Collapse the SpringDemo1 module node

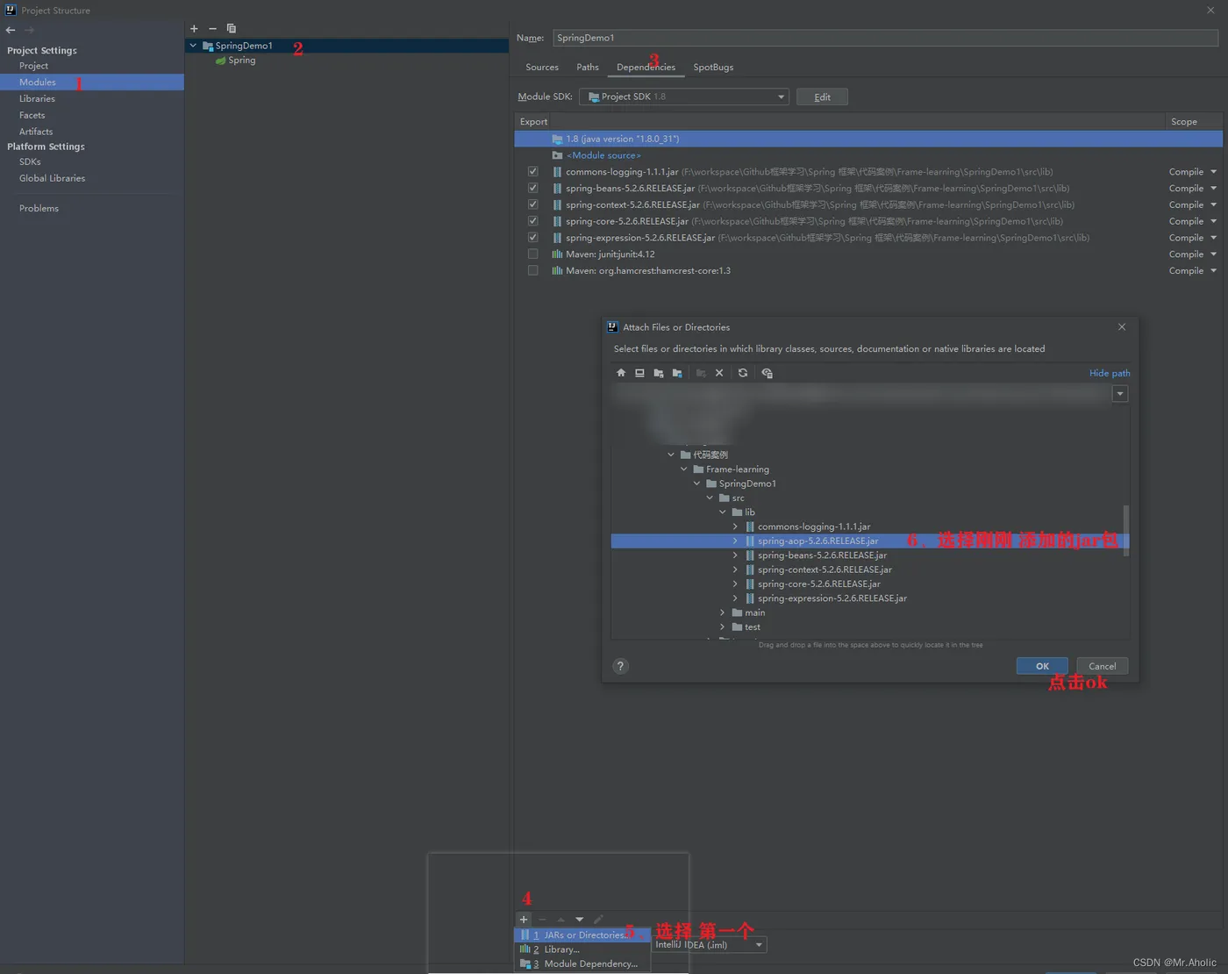[193, 46]
